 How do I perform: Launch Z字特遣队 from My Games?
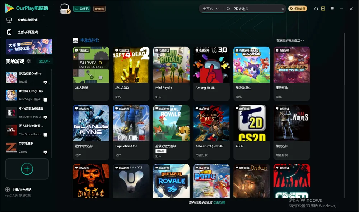pyautogui.click(x=27, y=148)
